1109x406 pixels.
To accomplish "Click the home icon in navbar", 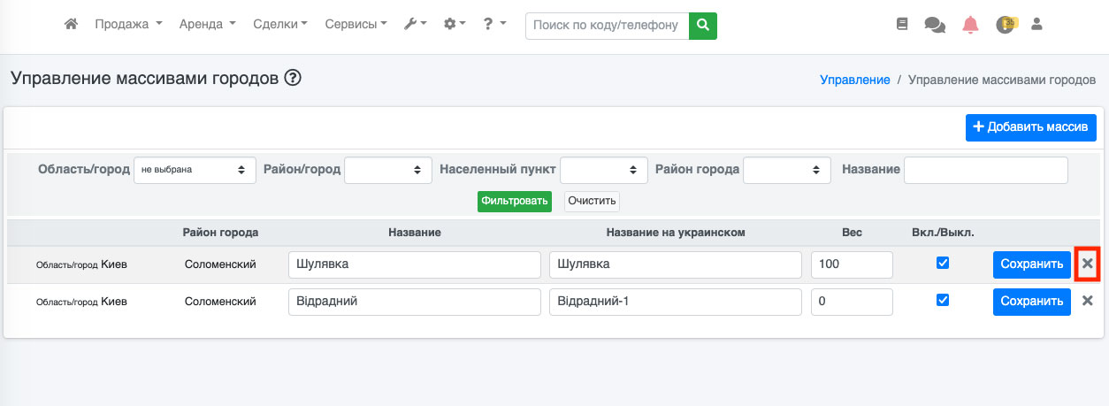I will [72, 25].
